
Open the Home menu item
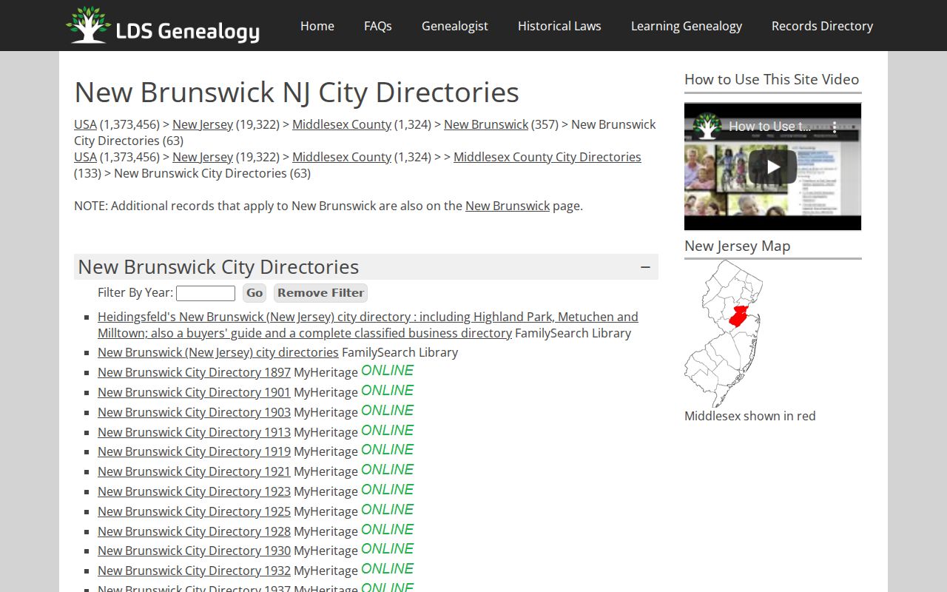tap(317, 26)
